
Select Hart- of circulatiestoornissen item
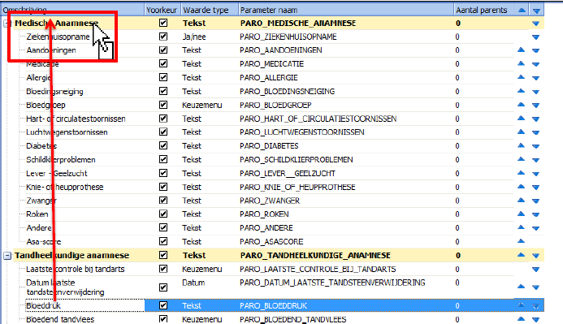pyautogui.click(x=76, y=119)
